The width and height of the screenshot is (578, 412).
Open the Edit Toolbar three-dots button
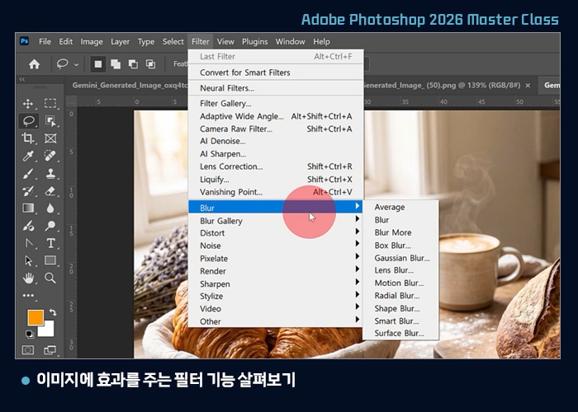[x=28, y=295]
